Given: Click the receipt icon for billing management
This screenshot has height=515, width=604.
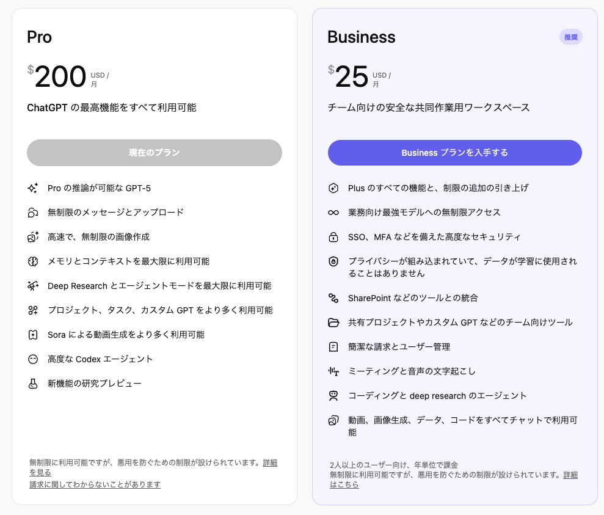Looking at the screenshot, I should point(333,347).
